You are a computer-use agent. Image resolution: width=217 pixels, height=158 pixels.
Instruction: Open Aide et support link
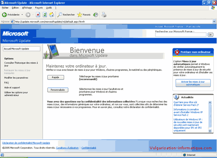click(x=12, y=88)
